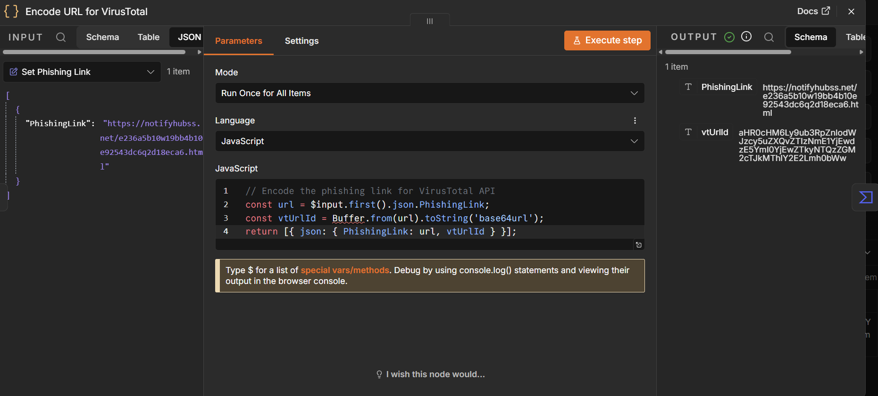Viewport: 878px width, 396px height.
Task: Click the PhishingLink string type icon
Action: (x=688, y=87)
